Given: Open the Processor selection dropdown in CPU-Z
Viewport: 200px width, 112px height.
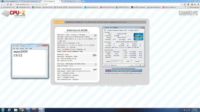Looking at the screenshot, I should pyautogui.click(x=117, y=62).
